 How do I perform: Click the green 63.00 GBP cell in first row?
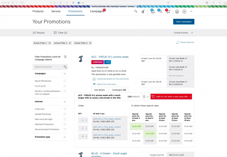click(x=137, y=126)
